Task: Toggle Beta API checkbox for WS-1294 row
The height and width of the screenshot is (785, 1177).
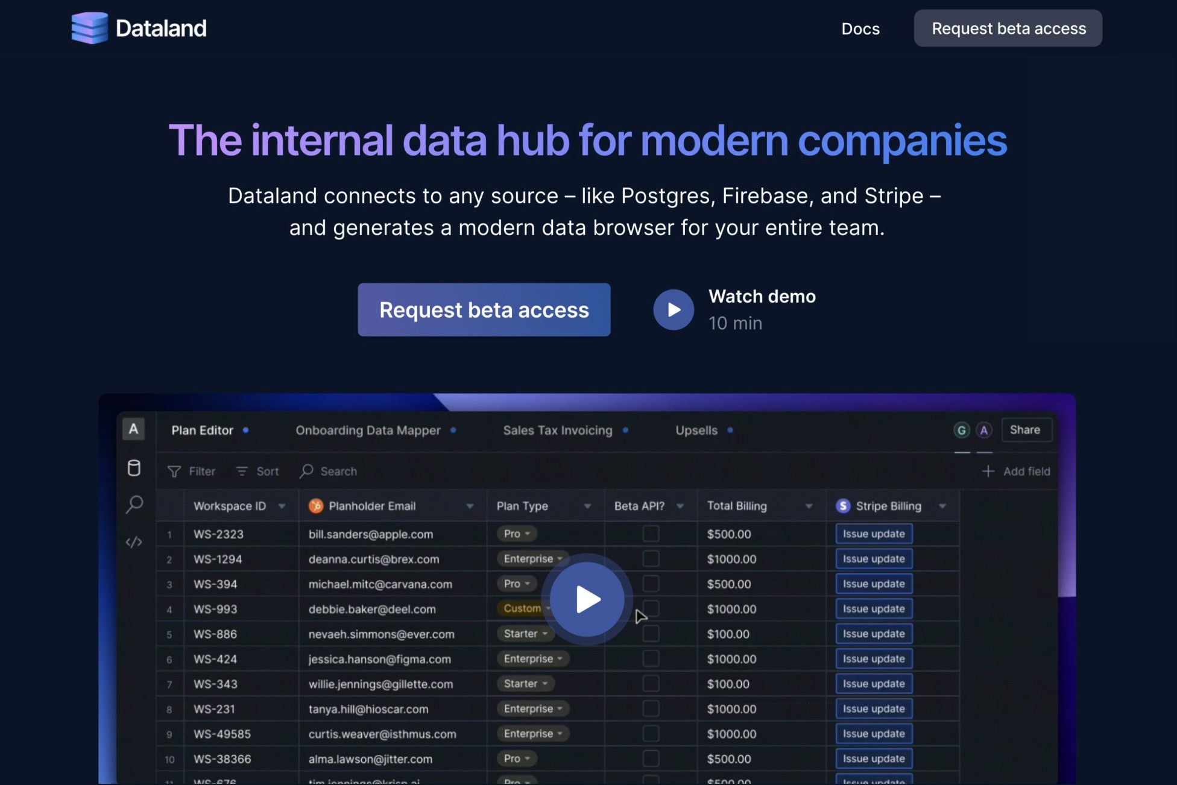Action: click(x=651, y=559)
